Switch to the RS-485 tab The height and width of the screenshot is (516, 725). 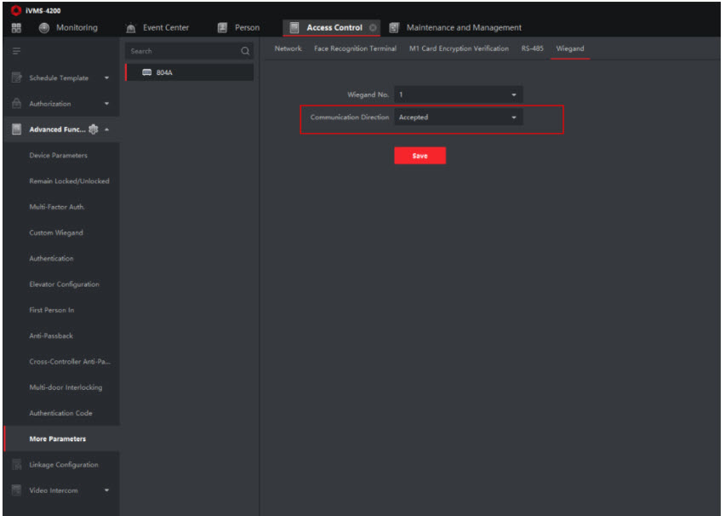pos(532,49)
